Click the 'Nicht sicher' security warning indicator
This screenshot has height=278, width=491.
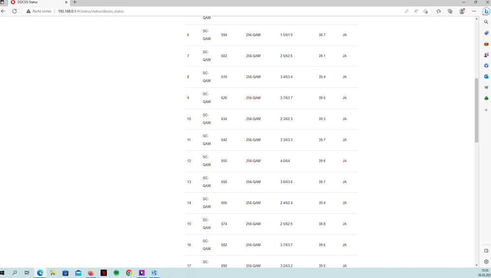(39, 11)
